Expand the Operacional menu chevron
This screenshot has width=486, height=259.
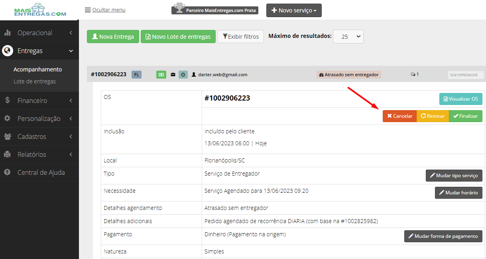(x=71, y=33)
